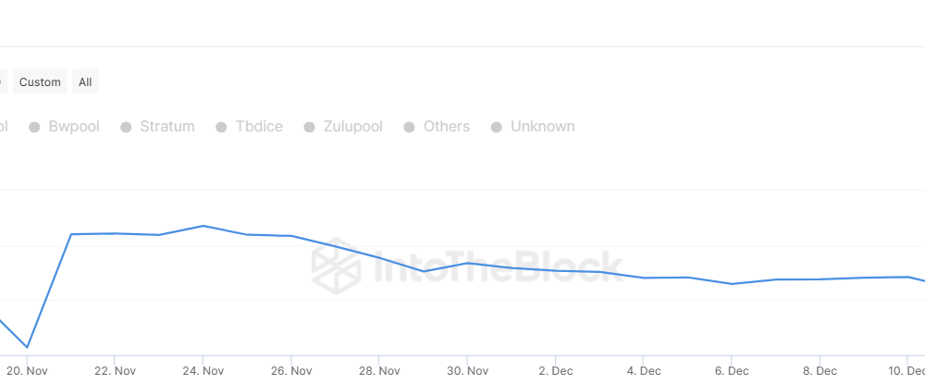Viewport: 925px width, 384px height.
Task: Click the line peak above 24. Nov
Action: point(203,226)
